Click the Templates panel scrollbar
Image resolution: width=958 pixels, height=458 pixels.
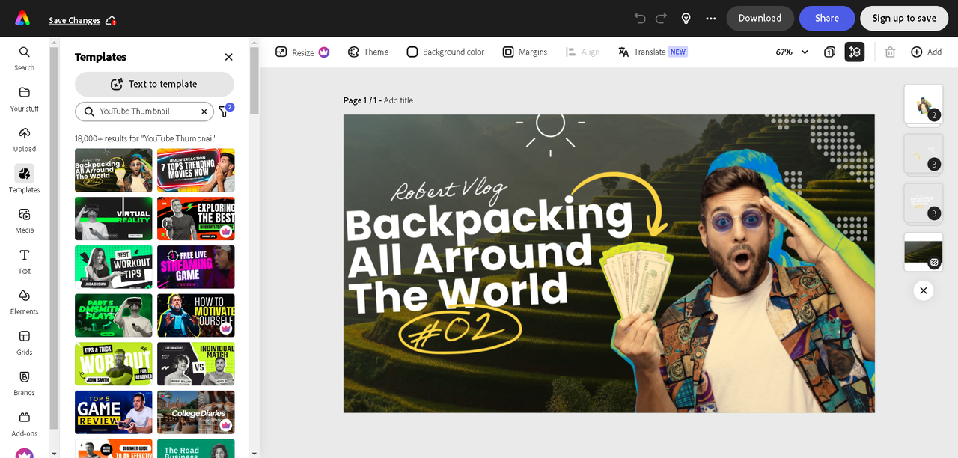(254, 81)
